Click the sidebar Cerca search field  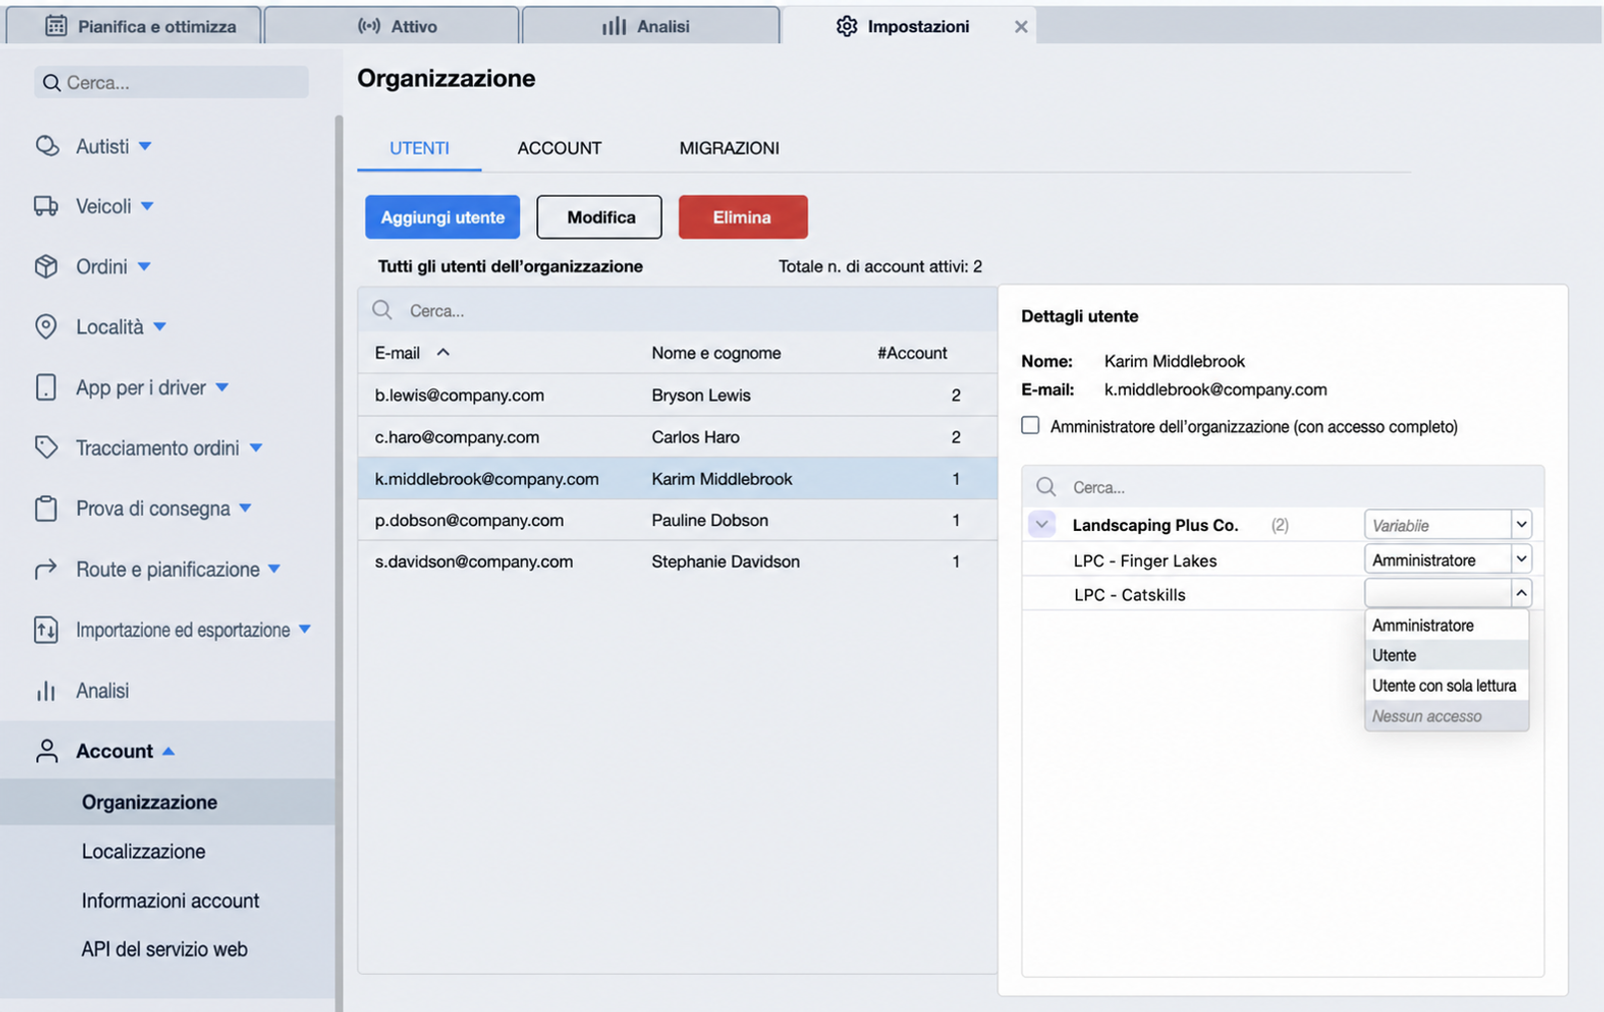tap(172, 82)
